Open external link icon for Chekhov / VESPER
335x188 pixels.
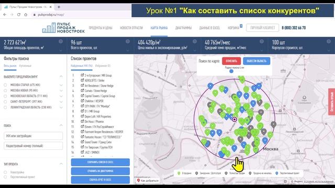pyautogui.click(x=82, y=101)
